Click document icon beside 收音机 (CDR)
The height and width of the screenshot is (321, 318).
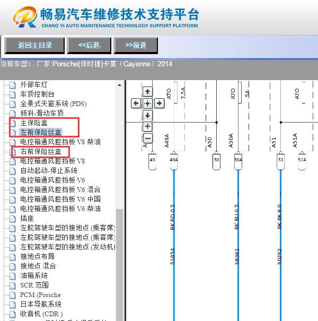[x=13, y=314]
